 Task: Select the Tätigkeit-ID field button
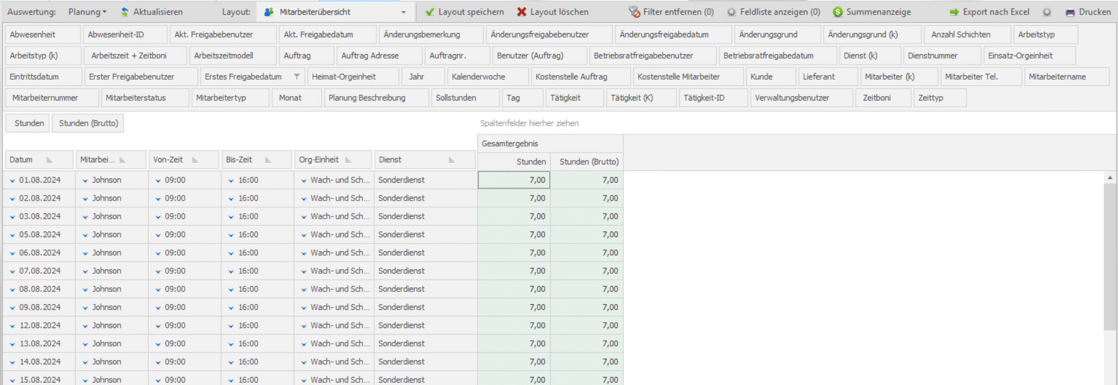point(713,98)
